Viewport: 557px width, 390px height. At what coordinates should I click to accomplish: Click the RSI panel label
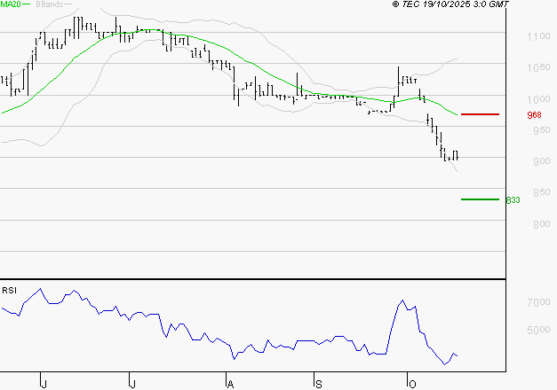pyautogui.click(x=9, y=291)
